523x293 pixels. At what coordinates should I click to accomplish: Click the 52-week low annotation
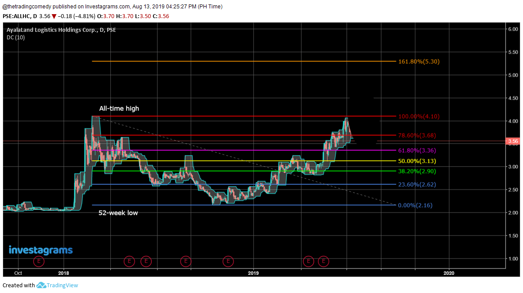pos(118,213)
